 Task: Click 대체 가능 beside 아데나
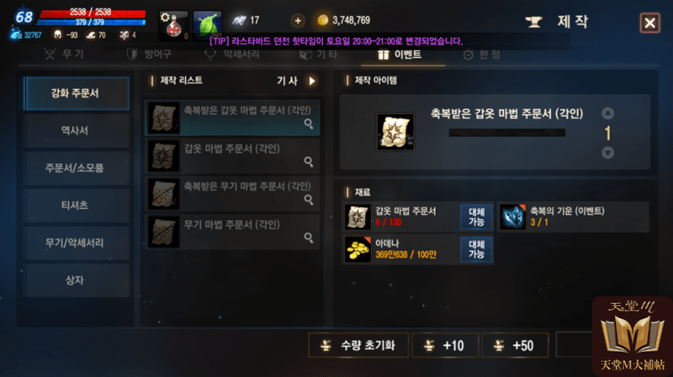point(476,249)
